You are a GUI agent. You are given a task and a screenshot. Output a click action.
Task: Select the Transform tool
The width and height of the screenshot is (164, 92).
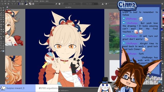tap(1, 25)
